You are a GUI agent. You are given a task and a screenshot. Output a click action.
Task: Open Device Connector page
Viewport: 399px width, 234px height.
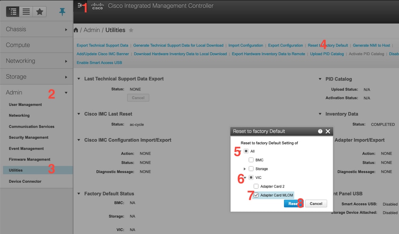coord(25,181)
